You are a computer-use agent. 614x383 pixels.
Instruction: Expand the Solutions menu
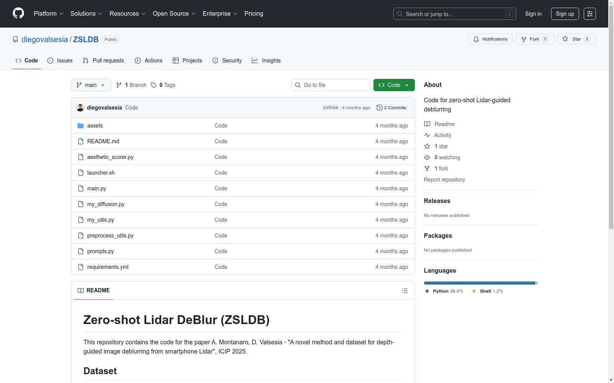tap(86, 13)
